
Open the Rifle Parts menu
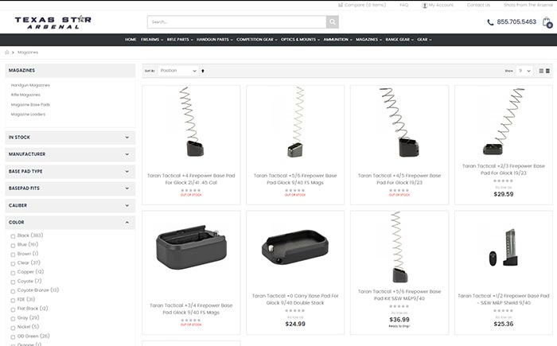pyautogui.click(x=180, y=40)
